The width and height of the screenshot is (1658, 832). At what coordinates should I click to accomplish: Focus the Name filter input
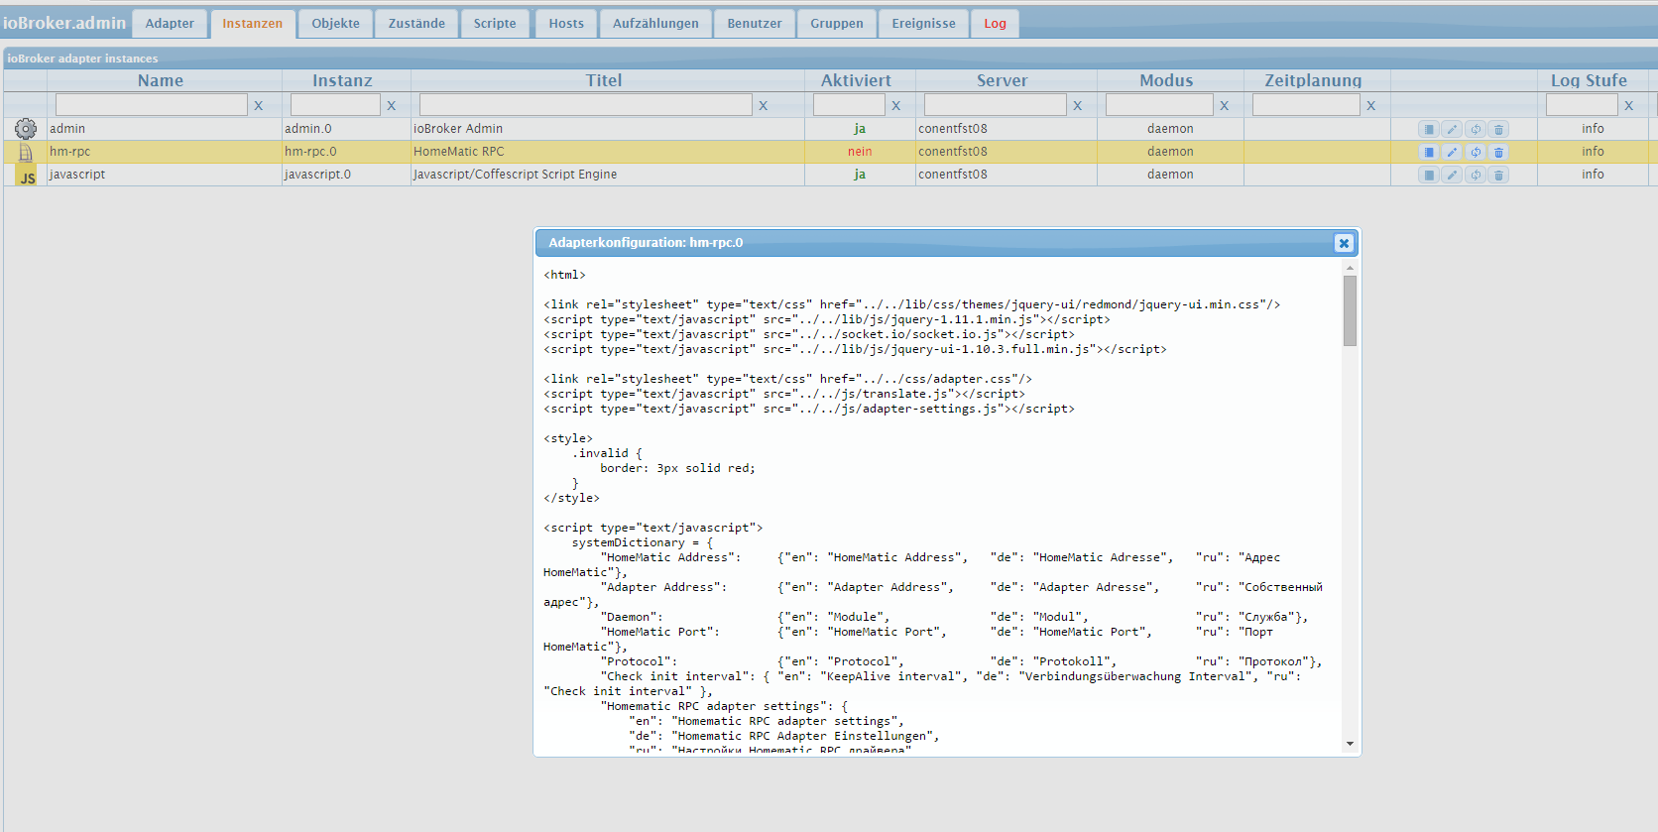(x=152, y=104)
